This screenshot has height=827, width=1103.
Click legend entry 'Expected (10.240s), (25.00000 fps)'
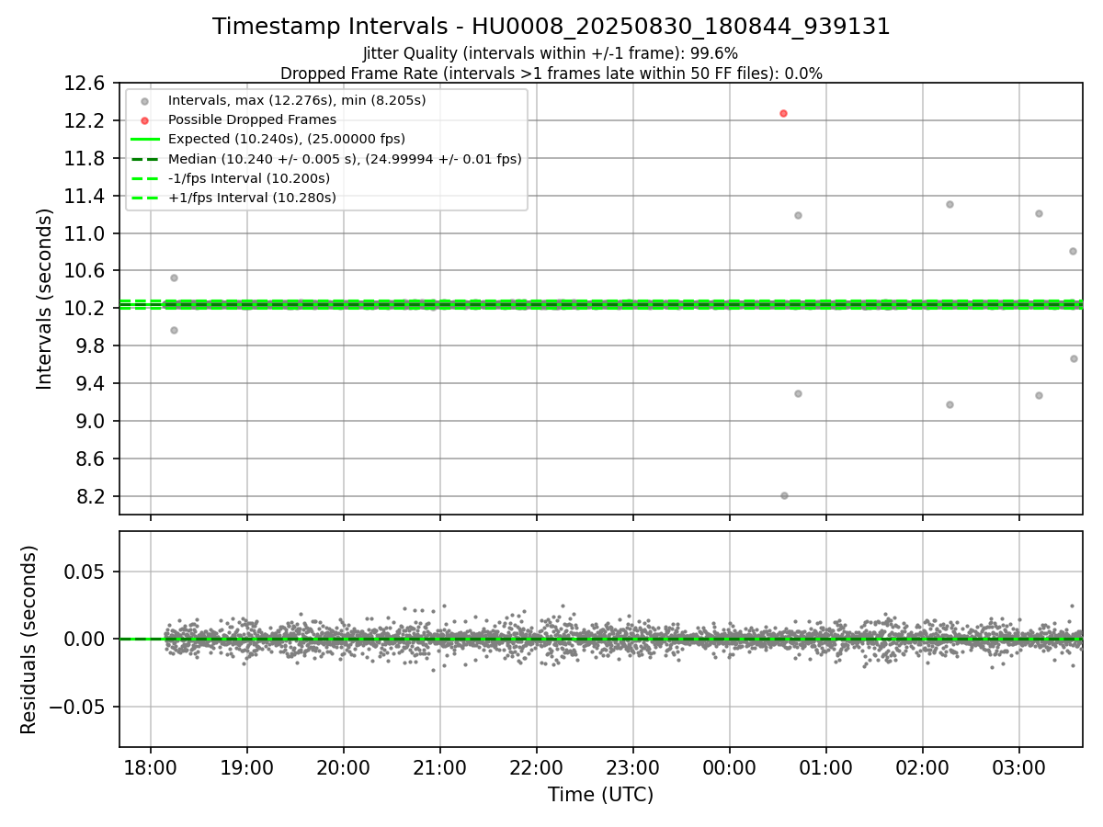pyautogui.click(x=287, y=139)
